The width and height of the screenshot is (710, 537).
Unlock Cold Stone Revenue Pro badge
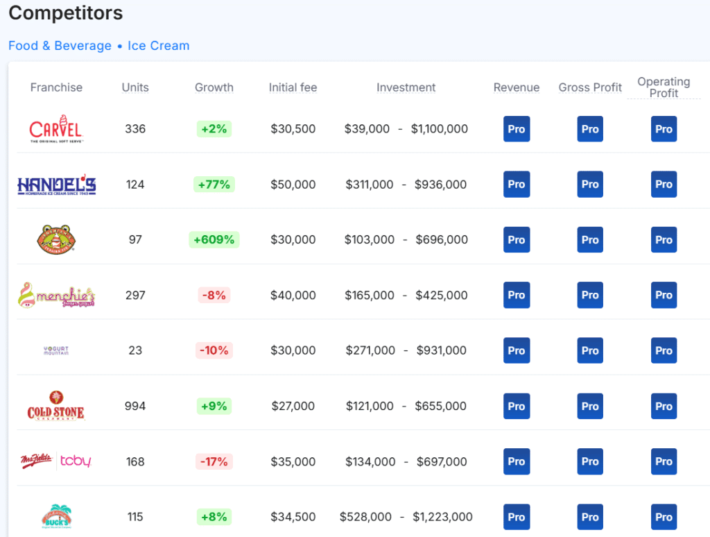tap(517, 406)
